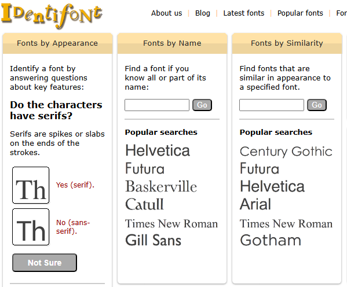The width and height of the screenshot is (347, 287).
Task: Click the Fonts by Name header
Action: (172, 43)
